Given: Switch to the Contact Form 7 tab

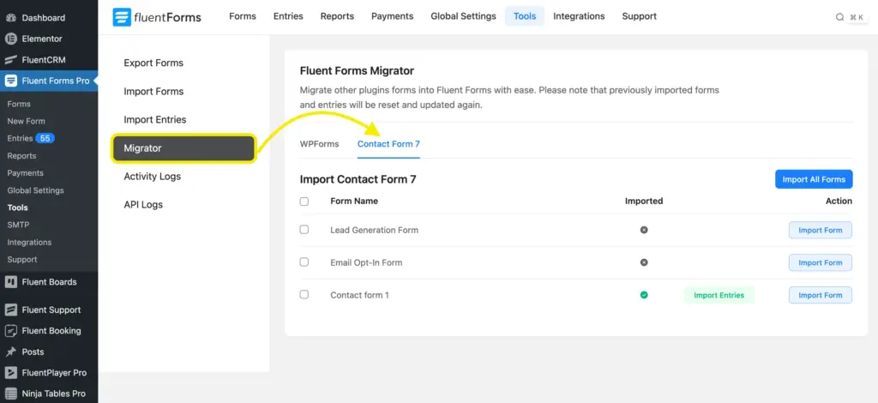Looking at the screenshot, I should 388,144.
